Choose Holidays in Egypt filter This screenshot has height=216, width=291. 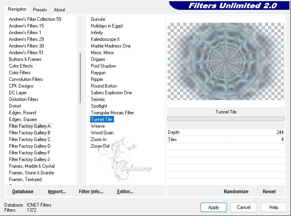107,26
